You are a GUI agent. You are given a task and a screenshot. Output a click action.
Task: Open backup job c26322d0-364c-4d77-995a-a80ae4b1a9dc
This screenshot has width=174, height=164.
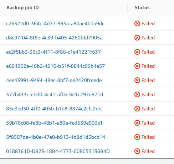[55, 23]
